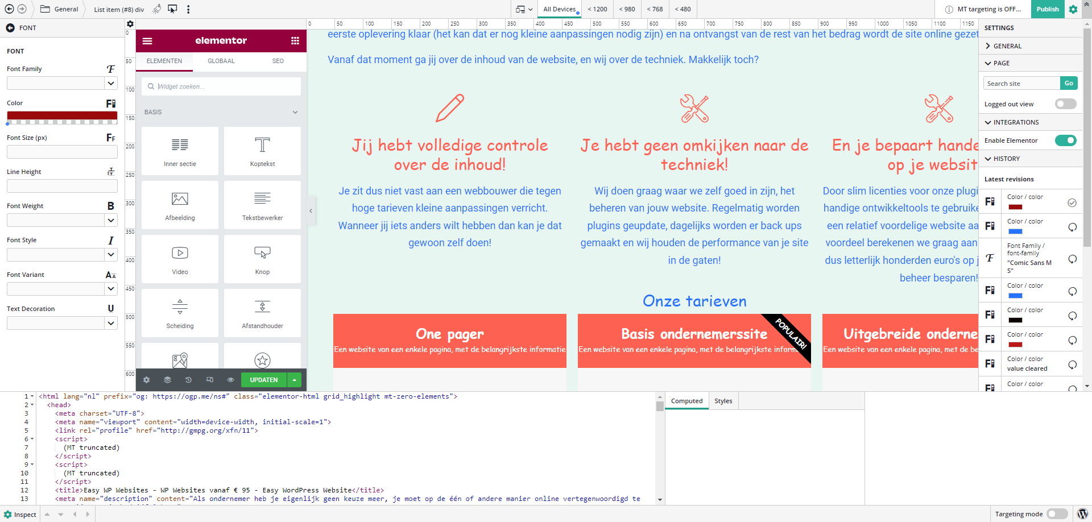Click the pin icon in the top bar
Screen dimensions: 1092x522
(x=156, y=9)
